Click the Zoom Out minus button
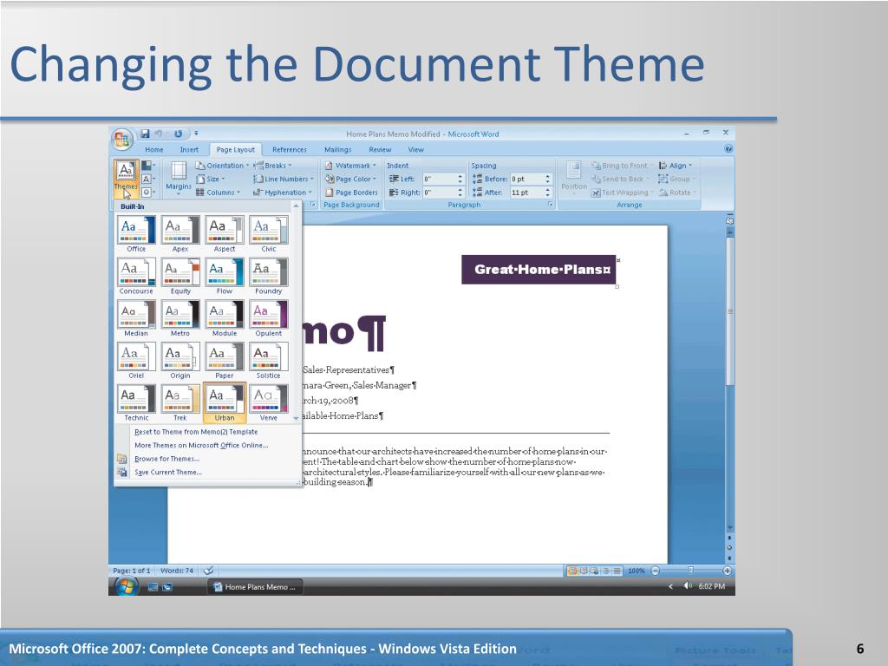 pyautogui.click(x=656, y=571)
